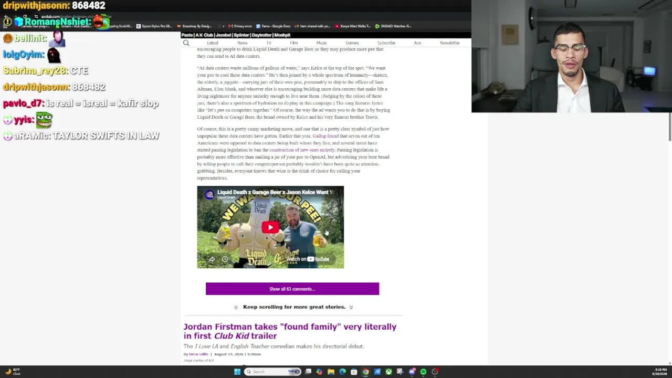Open Task View on the taskbar
The width and height of the screenshot is (672, 378).
pos(308,372)
